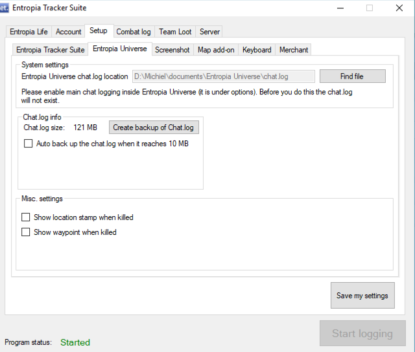Open the Entropia Life tab
Image resolution: width=415 pixels, height=352 pixels.
[29, 32]
